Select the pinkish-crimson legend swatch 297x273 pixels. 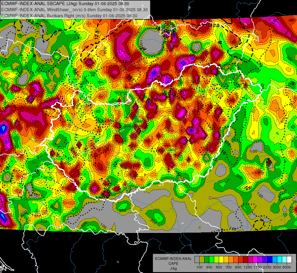click(250, 259)
